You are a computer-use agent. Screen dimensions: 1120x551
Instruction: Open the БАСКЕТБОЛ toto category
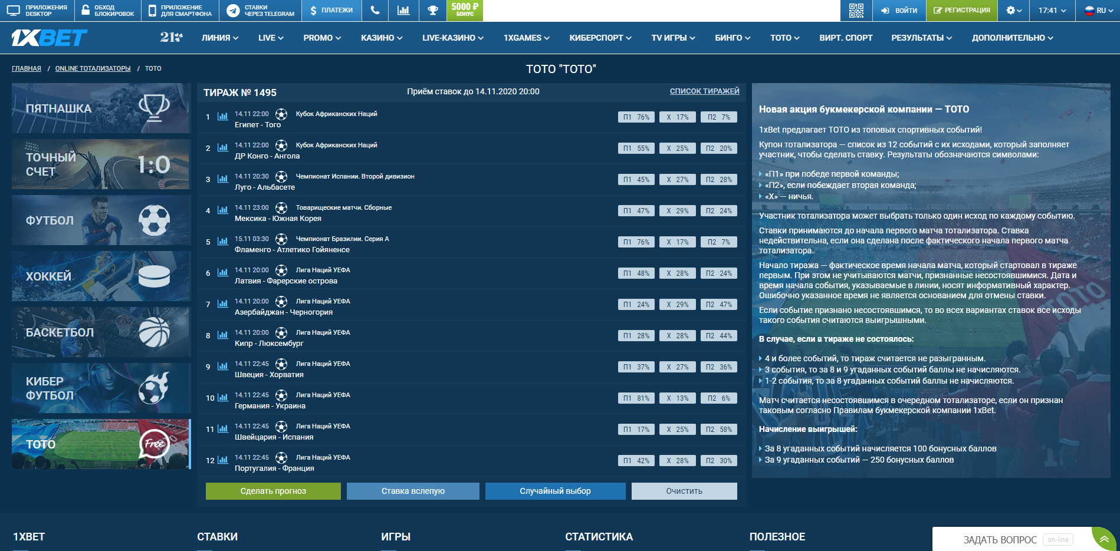tap(101, 332)
